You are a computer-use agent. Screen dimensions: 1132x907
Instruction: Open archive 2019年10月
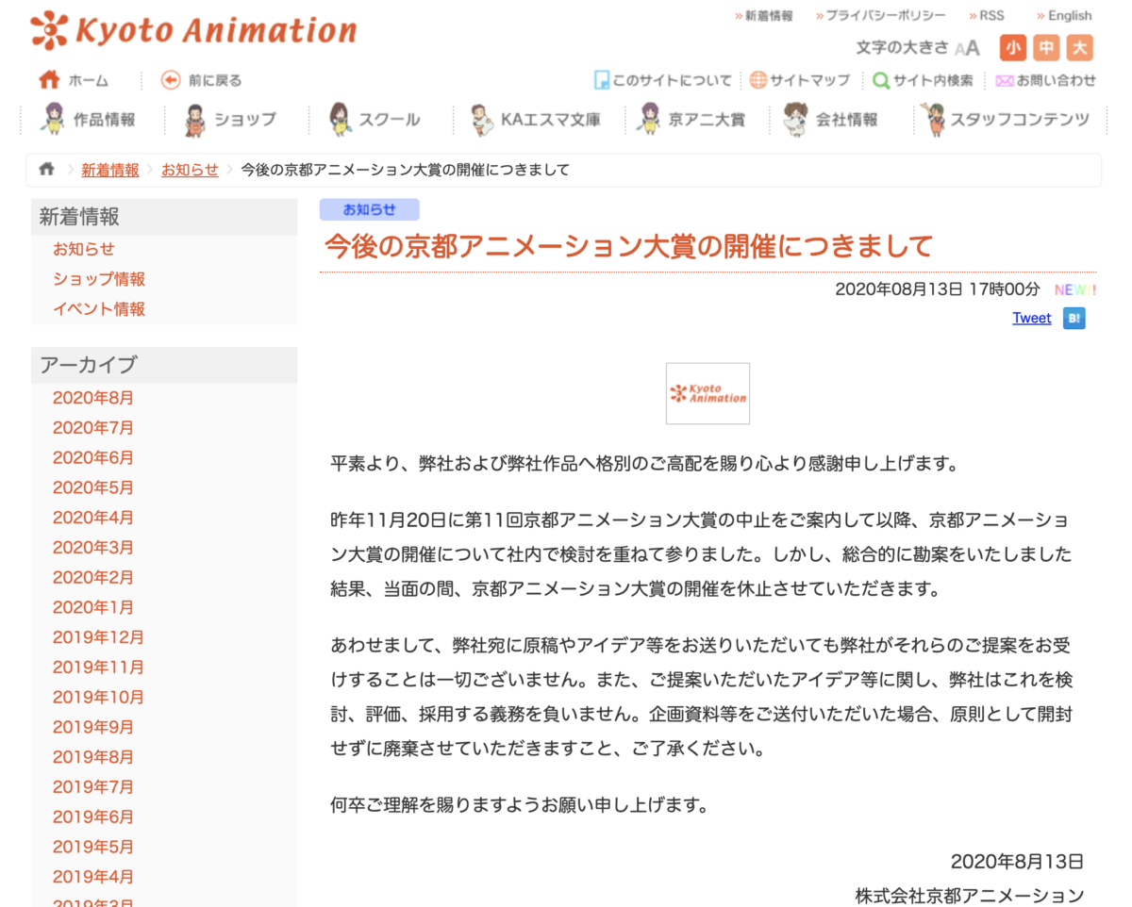point(99,698)
